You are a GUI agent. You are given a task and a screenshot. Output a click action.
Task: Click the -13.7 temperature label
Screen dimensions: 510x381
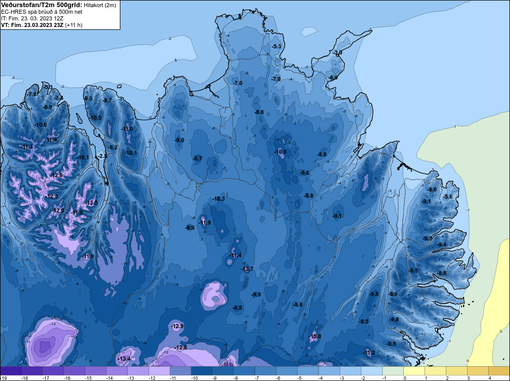click(247, 269)
